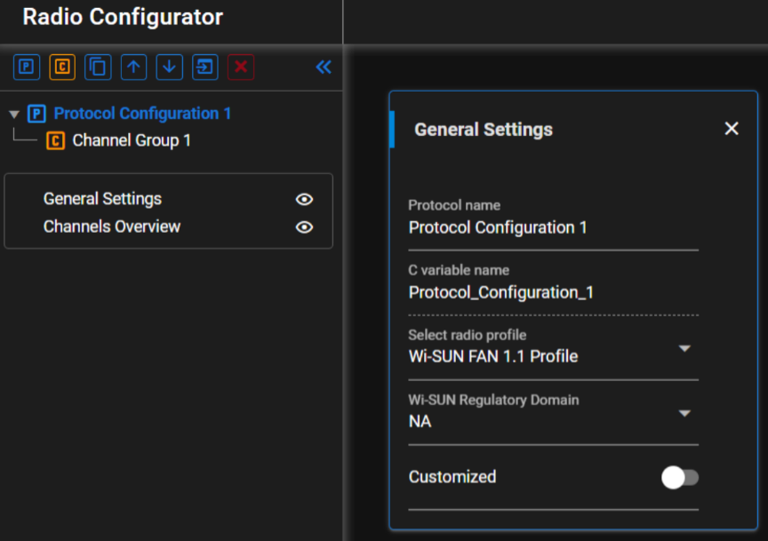
Task: Add a channel group with the orange C toolbar icon
Action: click(x=62, y=67)
